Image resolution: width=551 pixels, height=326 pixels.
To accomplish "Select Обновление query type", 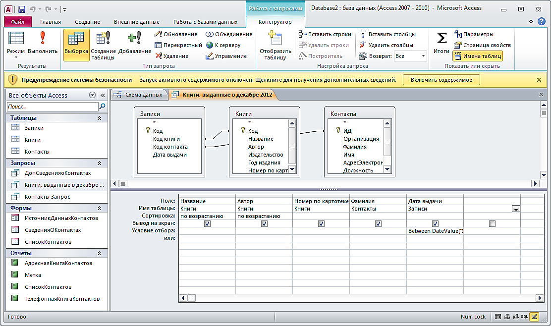I will coord(176,34).
